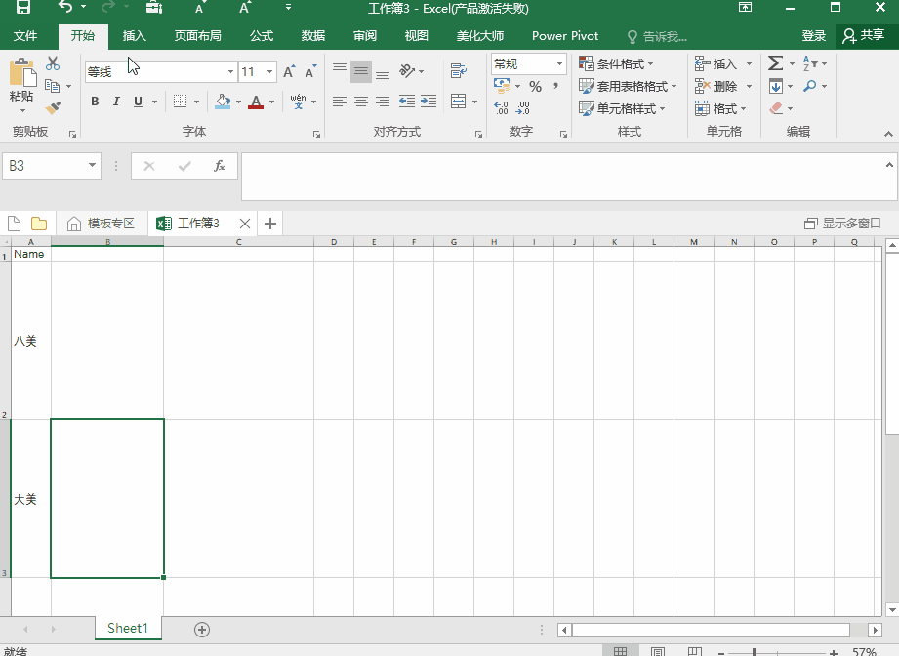
Task: Click the fill color bucket swatch
Action: click(223, 102)
